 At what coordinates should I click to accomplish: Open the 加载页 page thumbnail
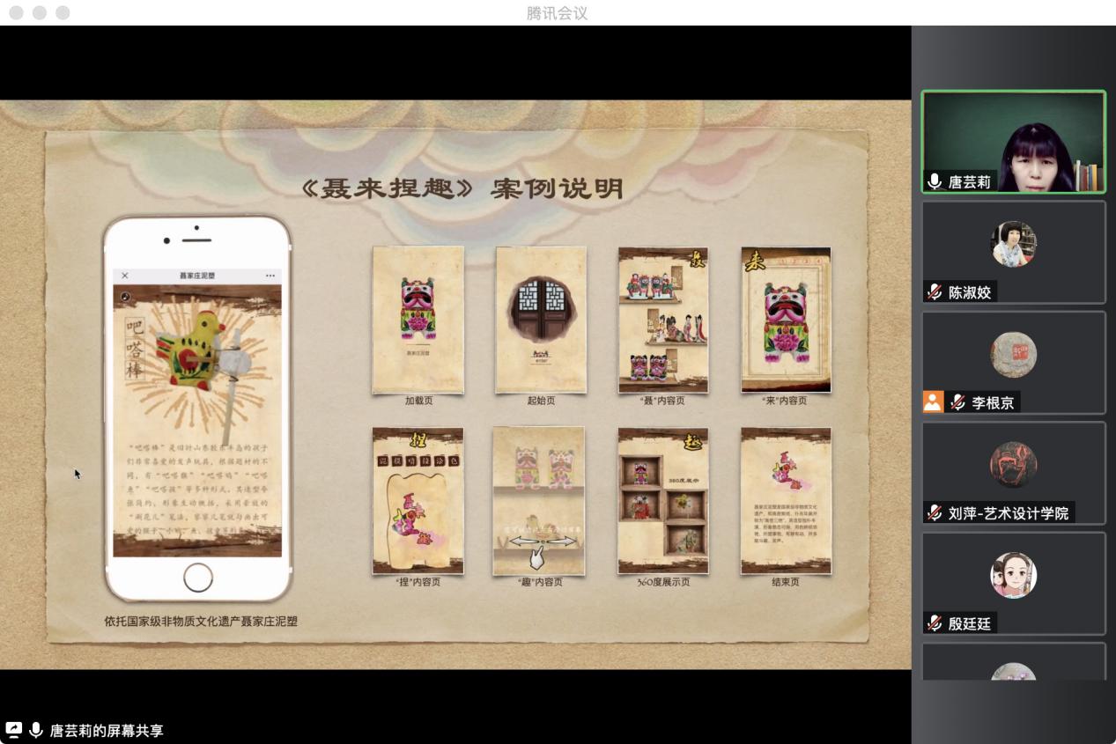pos(418,319)
